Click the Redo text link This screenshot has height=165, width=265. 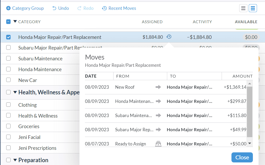(89, 8)
